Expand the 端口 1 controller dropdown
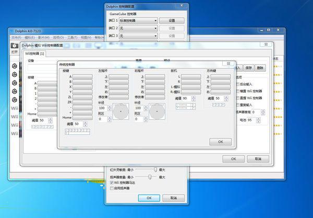 point(138,20)
